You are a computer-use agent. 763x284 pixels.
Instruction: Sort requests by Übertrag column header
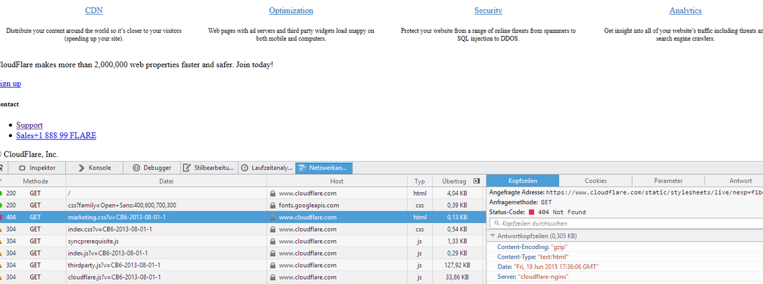tap(453, 181)
